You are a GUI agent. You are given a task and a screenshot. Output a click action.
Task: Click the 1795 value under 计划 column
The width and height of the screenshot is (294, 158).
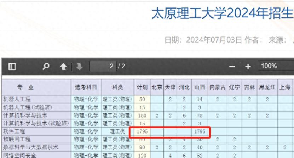click(x=142, y=131)
